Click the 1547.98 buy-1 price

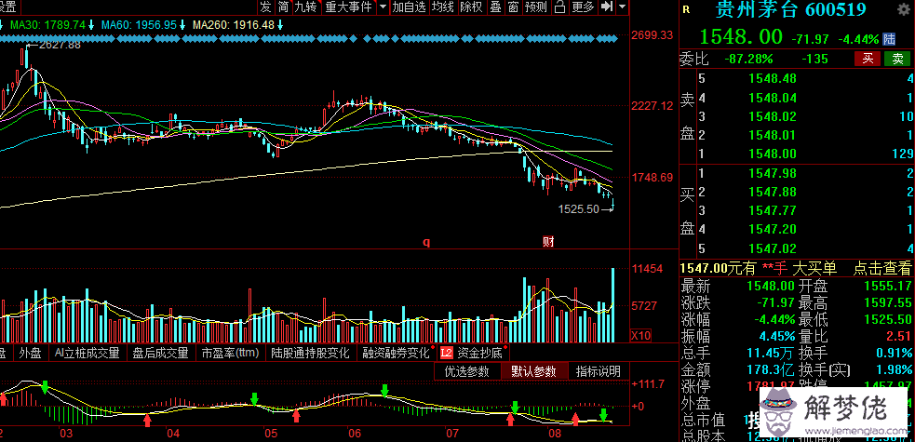click(771, 172)
